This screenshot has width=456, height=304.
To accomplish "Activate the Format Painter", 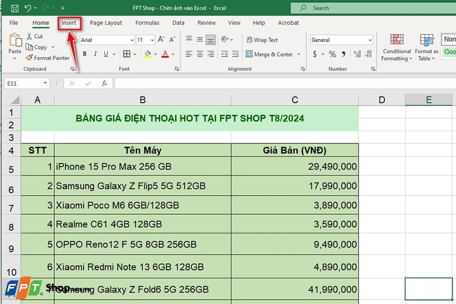I will (48, 58).
